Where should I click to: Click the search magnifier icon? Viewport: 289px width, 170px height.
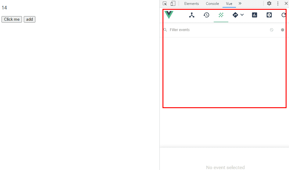165,30
